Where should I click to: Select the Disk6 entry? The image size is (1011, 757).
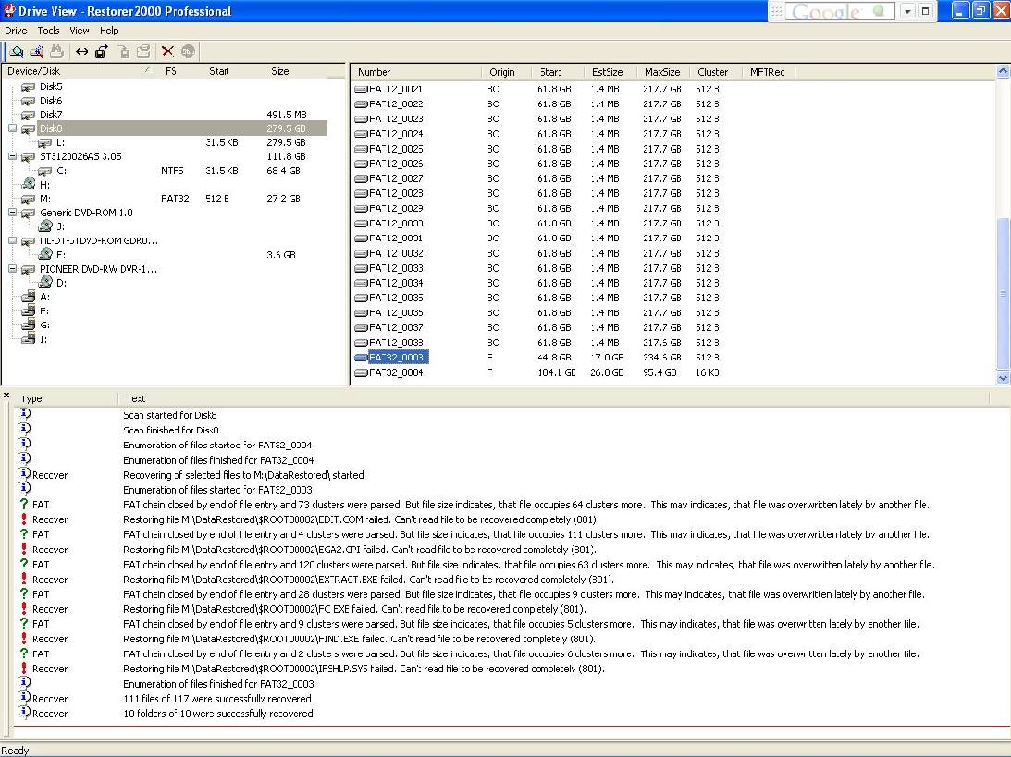pos(51,101)
